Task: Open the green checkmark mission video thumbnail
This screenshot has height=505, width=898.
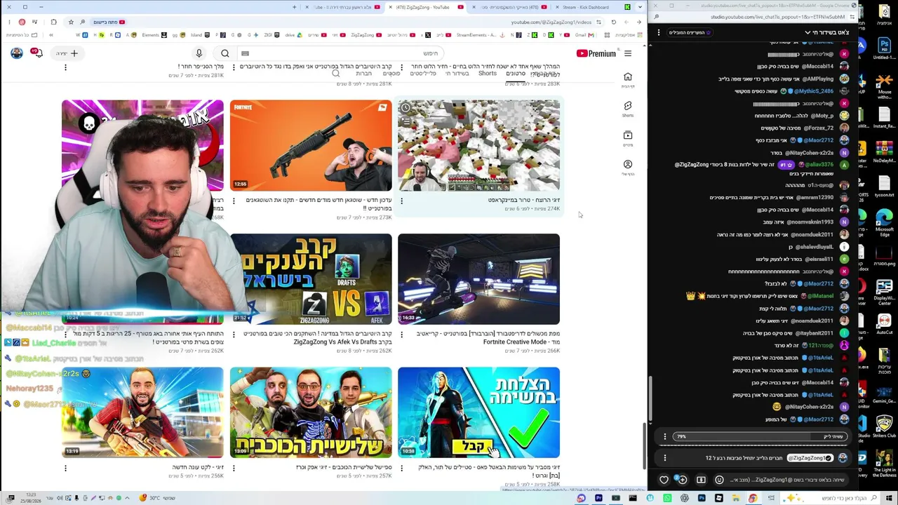Action: click(x=478, y=412)
